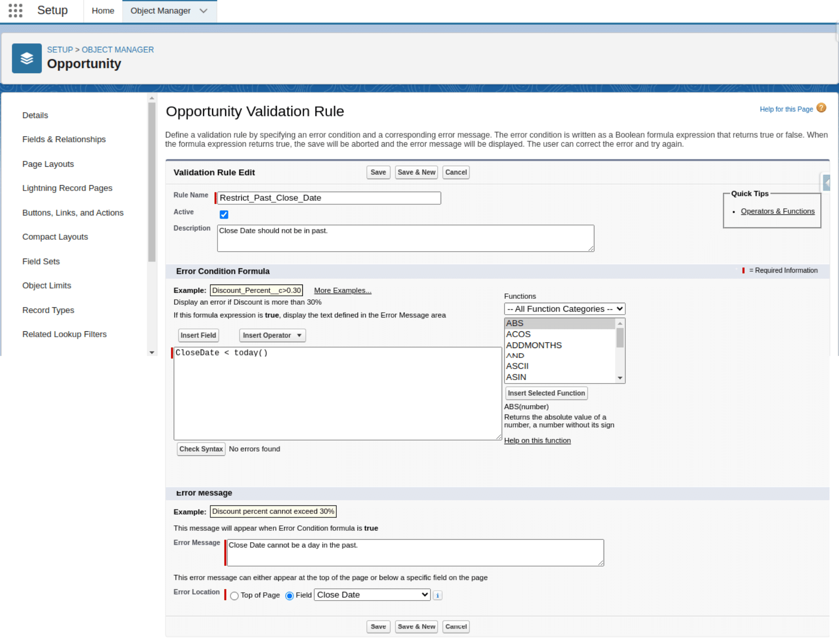839x639 pixels.
Task: Open the Operators & Functions link
Action: pyautogui.click(x=777, y=211)
